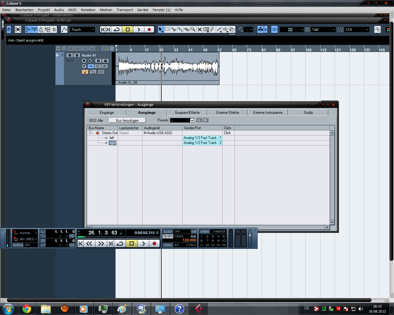The width and height of the screenshot is (394, 315).
Task: Open Google Chrome from the taskbar
Action: pos(27,309)
